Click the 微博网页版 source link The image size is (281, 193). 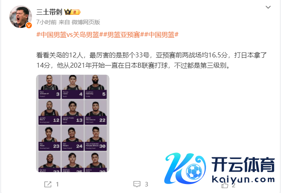pos(86,22)
